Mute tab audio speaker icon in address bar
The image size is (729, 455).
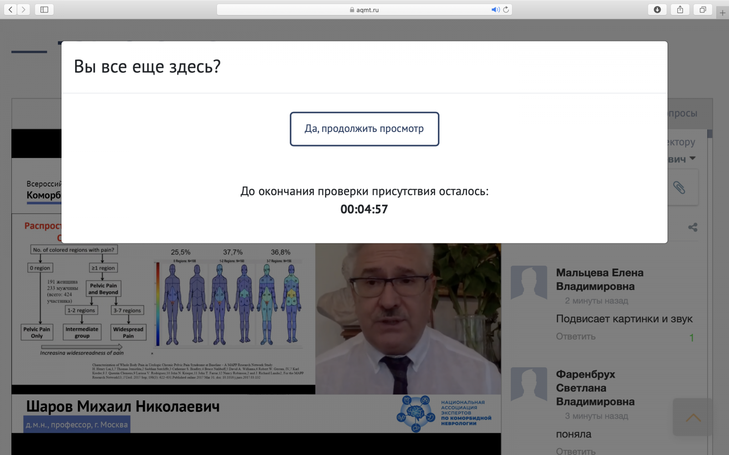(495, 10)
